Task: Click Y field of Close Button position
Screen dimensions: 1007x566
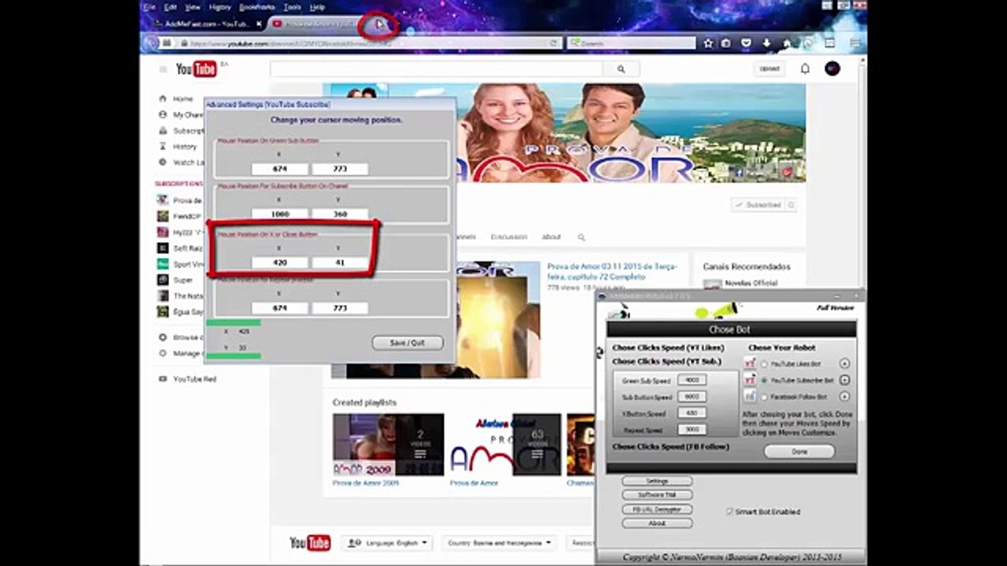Action: point(340,263)
